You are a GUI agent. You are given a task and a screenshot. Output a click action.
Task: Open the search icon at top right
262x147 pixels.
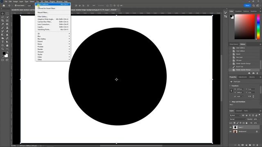[254, 5]
